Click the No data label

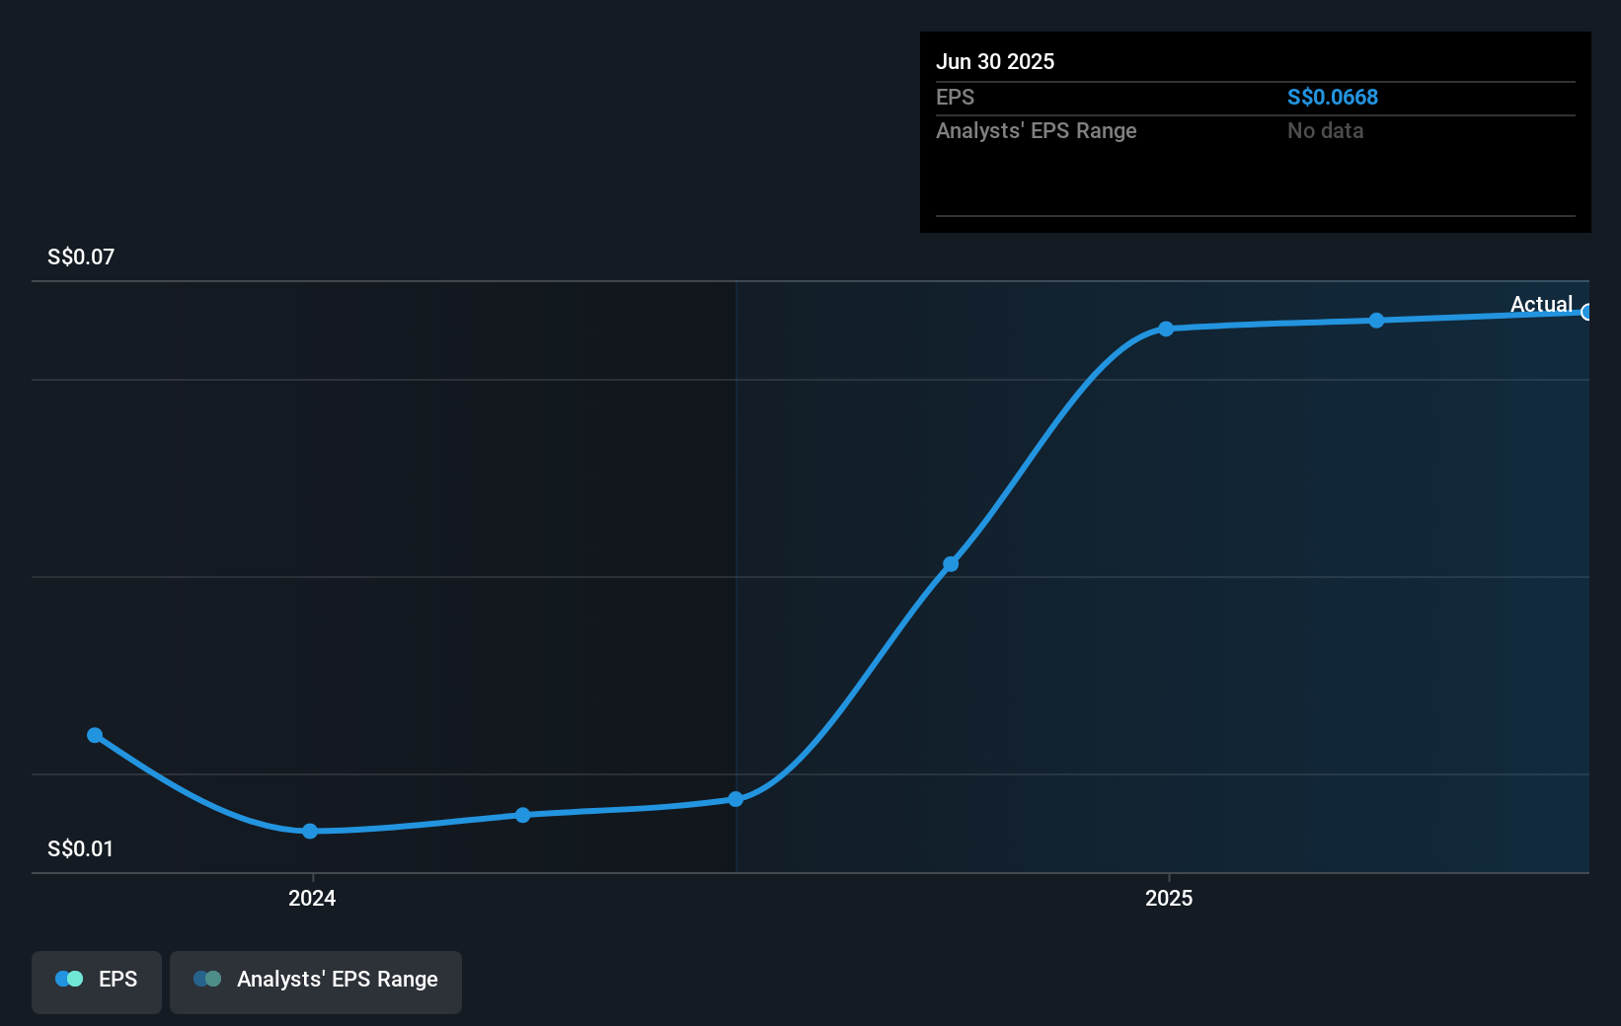click(1325, 130)
